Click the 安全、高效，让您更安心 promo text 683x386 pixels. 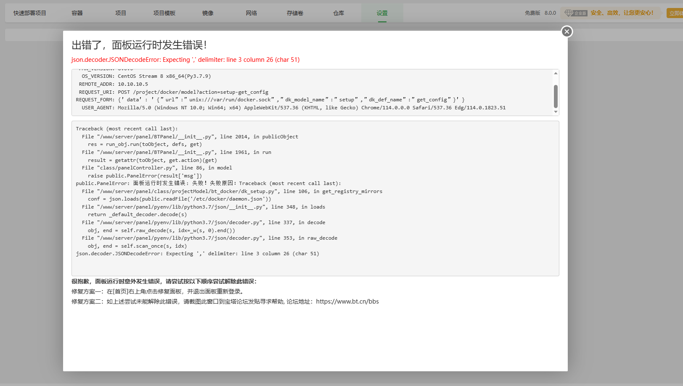click(622, 13)
